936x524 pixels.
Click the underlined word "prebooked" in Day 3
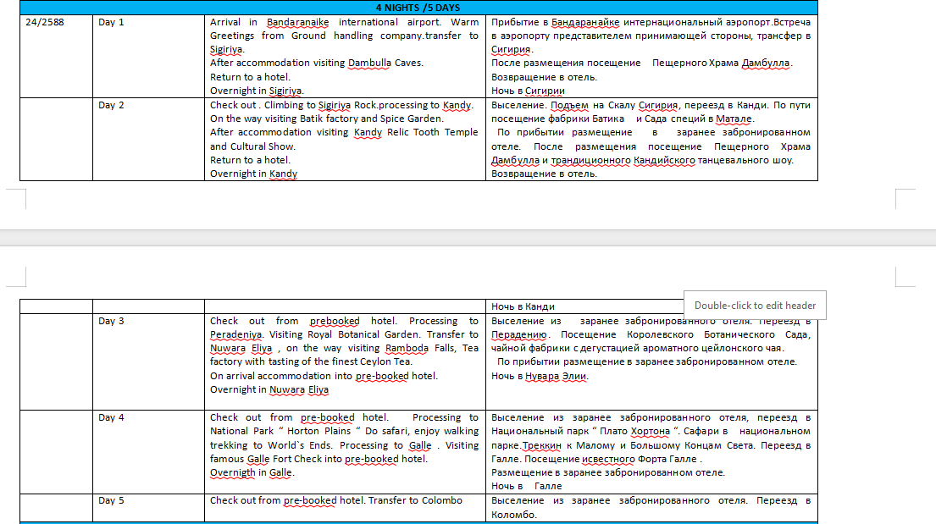coord(334,321)
